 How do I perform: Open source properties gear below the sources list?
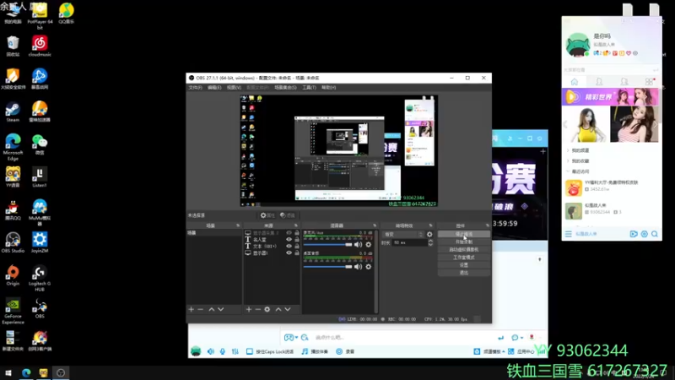click(267, 309)
